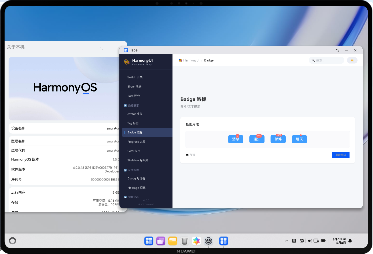The height and width of the screenshot is (254, 373).
Task: Click the 软件版本 row in 关于本机
Action: pyautogui.click(x=65, y=169)
